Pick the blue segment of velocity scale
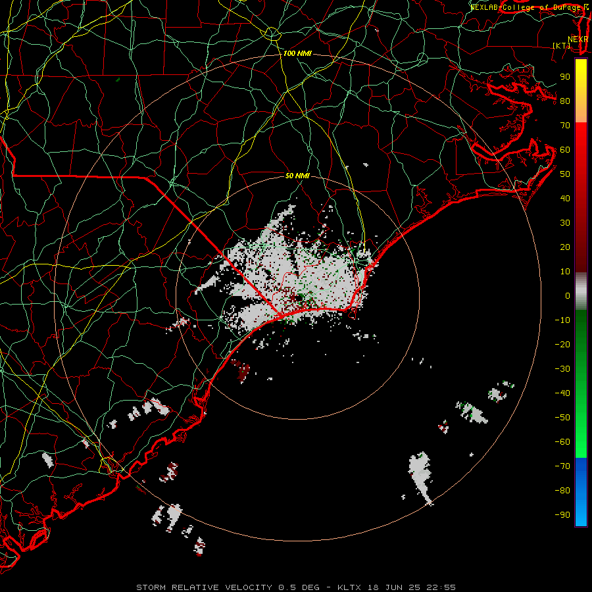This screenshot has width=592, height=592. [581, 492]
